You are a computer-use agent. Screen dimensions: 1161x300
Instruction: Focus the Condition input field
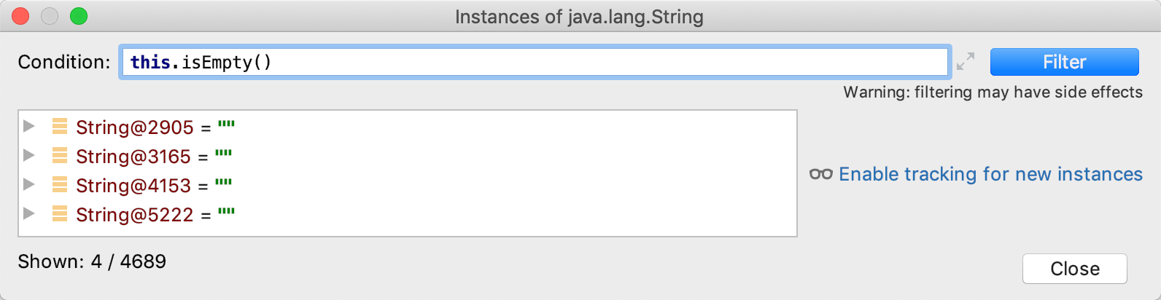pos(534,62)
